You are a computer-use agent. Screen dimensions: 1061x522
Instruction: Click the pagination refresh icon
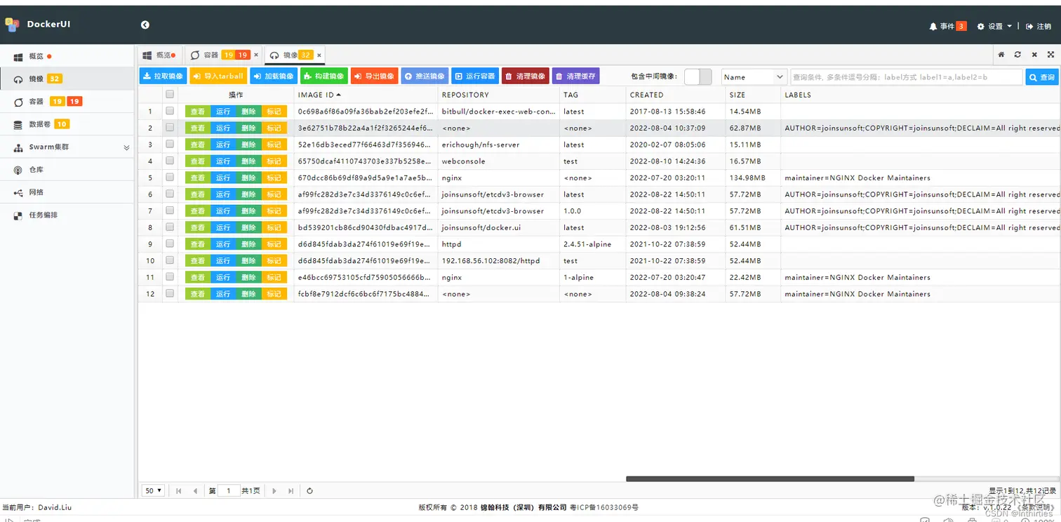(309, 491)
